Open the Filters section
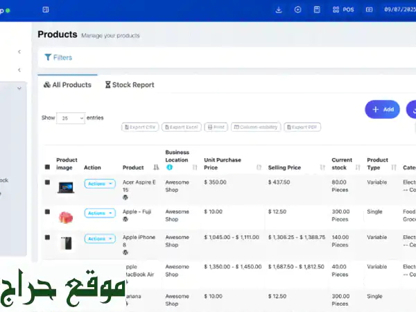Image resolution: width=416 pixels, height=312 pixels. click(x=58, y=58)
